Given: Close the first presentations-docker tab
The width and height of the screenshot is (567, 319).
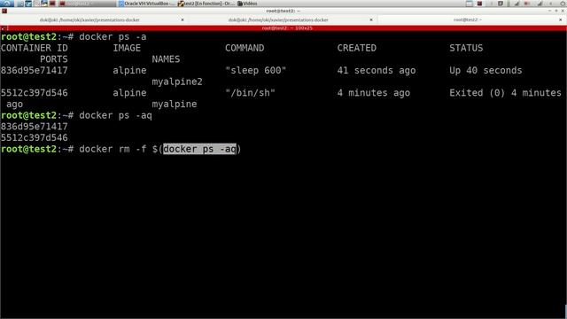Looking at the screenshot, I should [183, 19].
